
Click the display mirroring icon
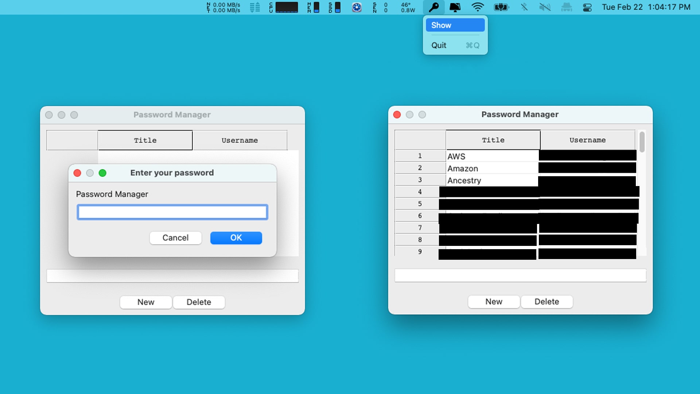[455, 7]
